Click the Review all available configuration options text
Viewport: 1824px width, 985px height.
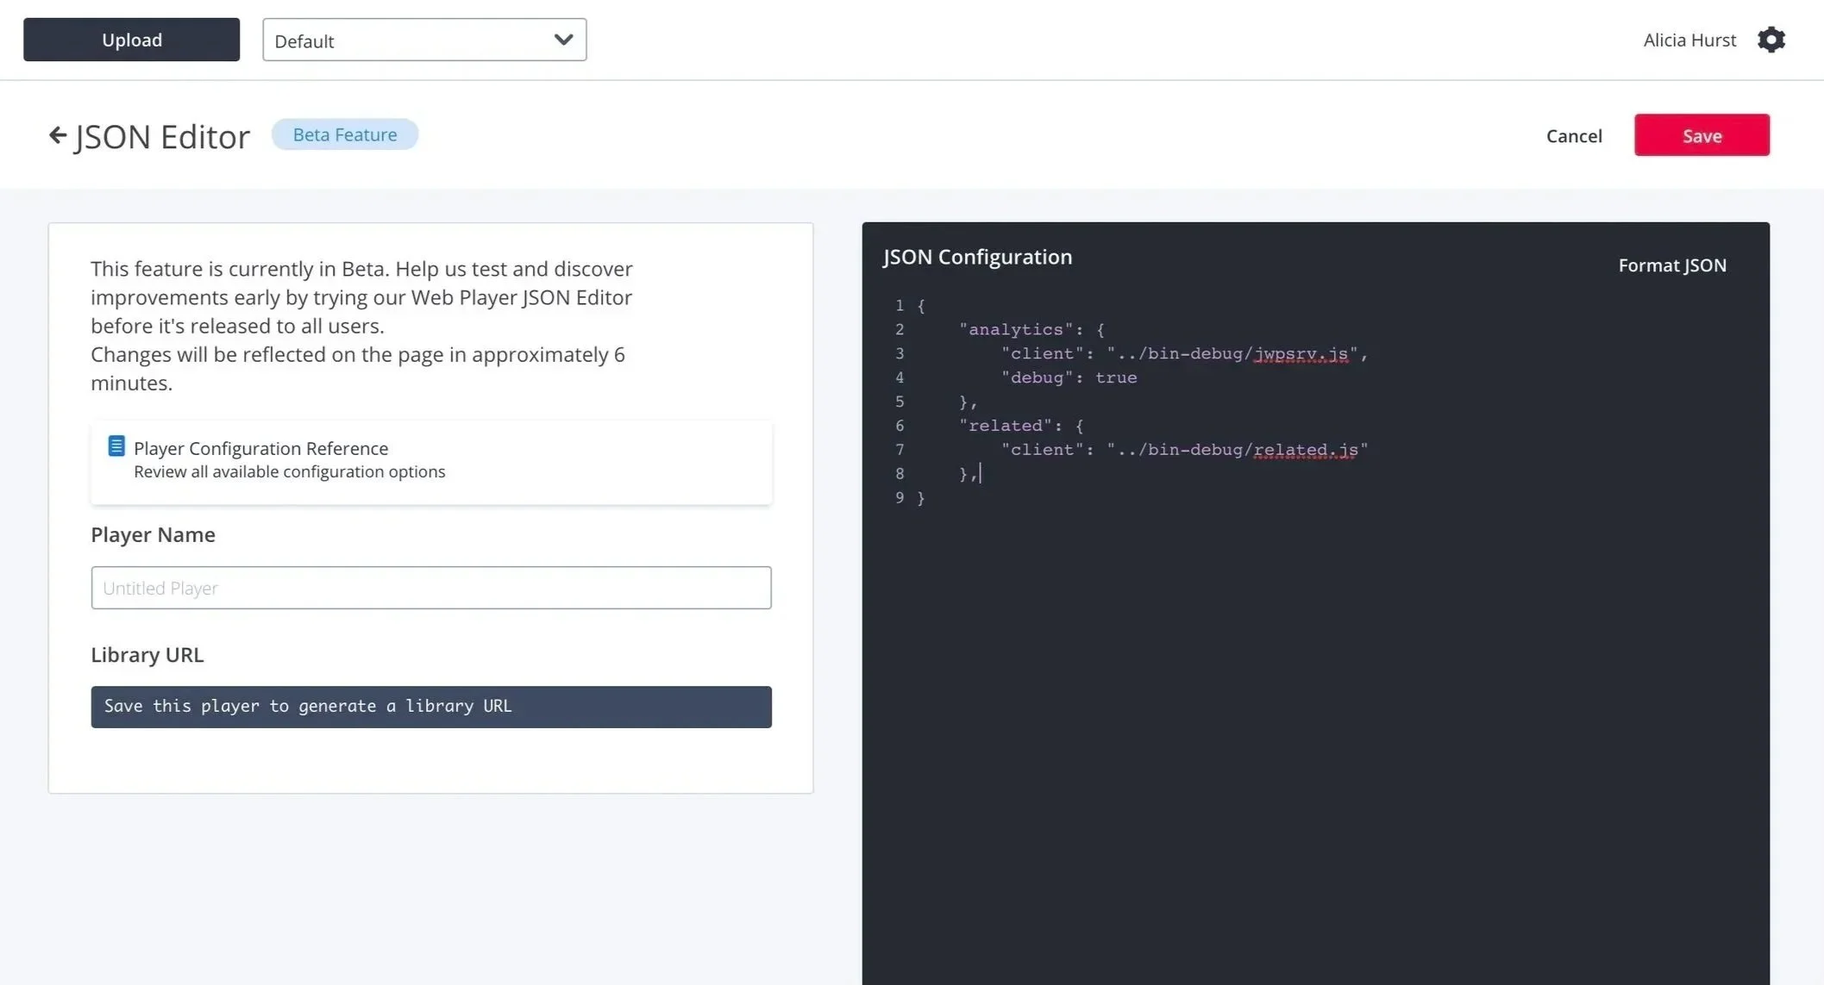pos(289,472)
